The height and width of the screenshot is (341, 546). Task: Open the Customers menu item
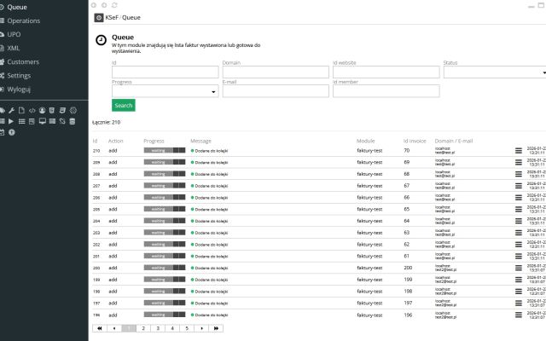pos(23,61)
